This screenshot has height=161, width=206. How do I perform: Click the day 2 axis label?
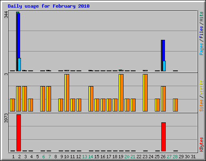tap(19, 157)
